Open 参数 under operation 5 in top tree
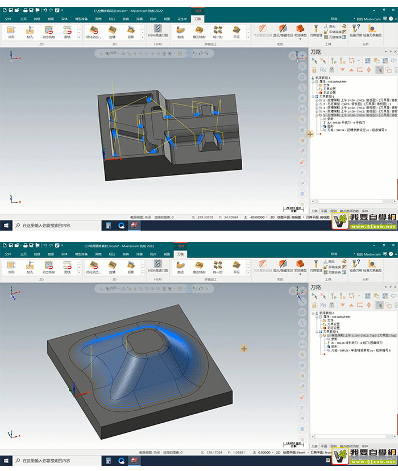 tap(330, 119)
